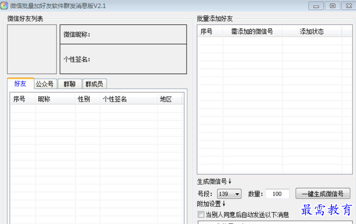Minimize the window
356x224 pixels.
316,6
